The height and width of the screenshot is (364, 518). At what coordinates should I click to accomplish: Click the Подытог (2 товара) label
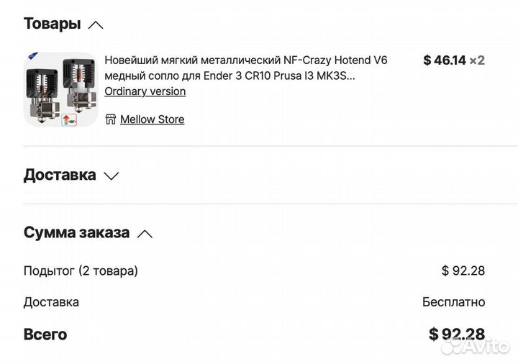[x=81, y=270]
